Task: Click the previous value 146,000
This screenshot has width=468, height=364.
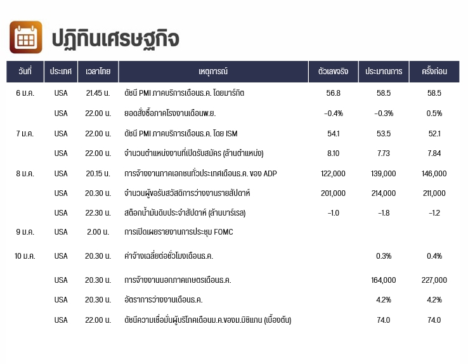Action: pos(434,174)
